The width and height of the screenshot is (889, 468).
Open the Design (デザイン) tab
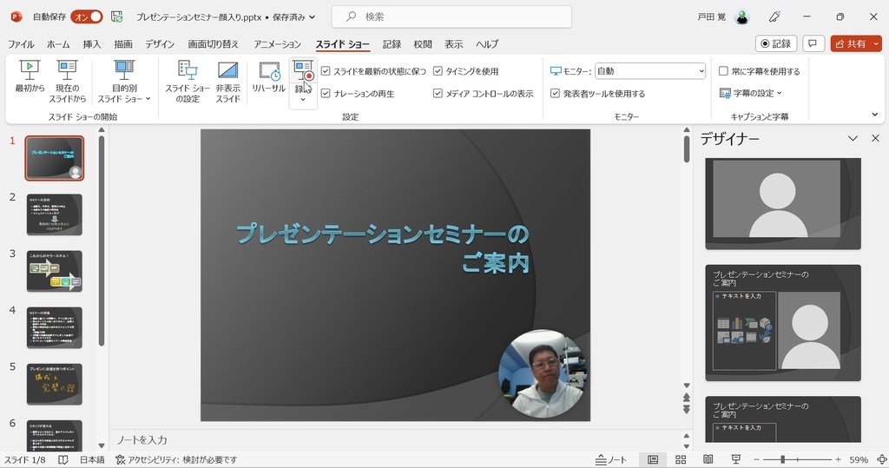[160, 44]
